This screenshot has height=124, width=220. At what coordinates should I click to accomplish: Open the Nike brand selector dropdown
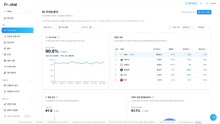(16, 11)
